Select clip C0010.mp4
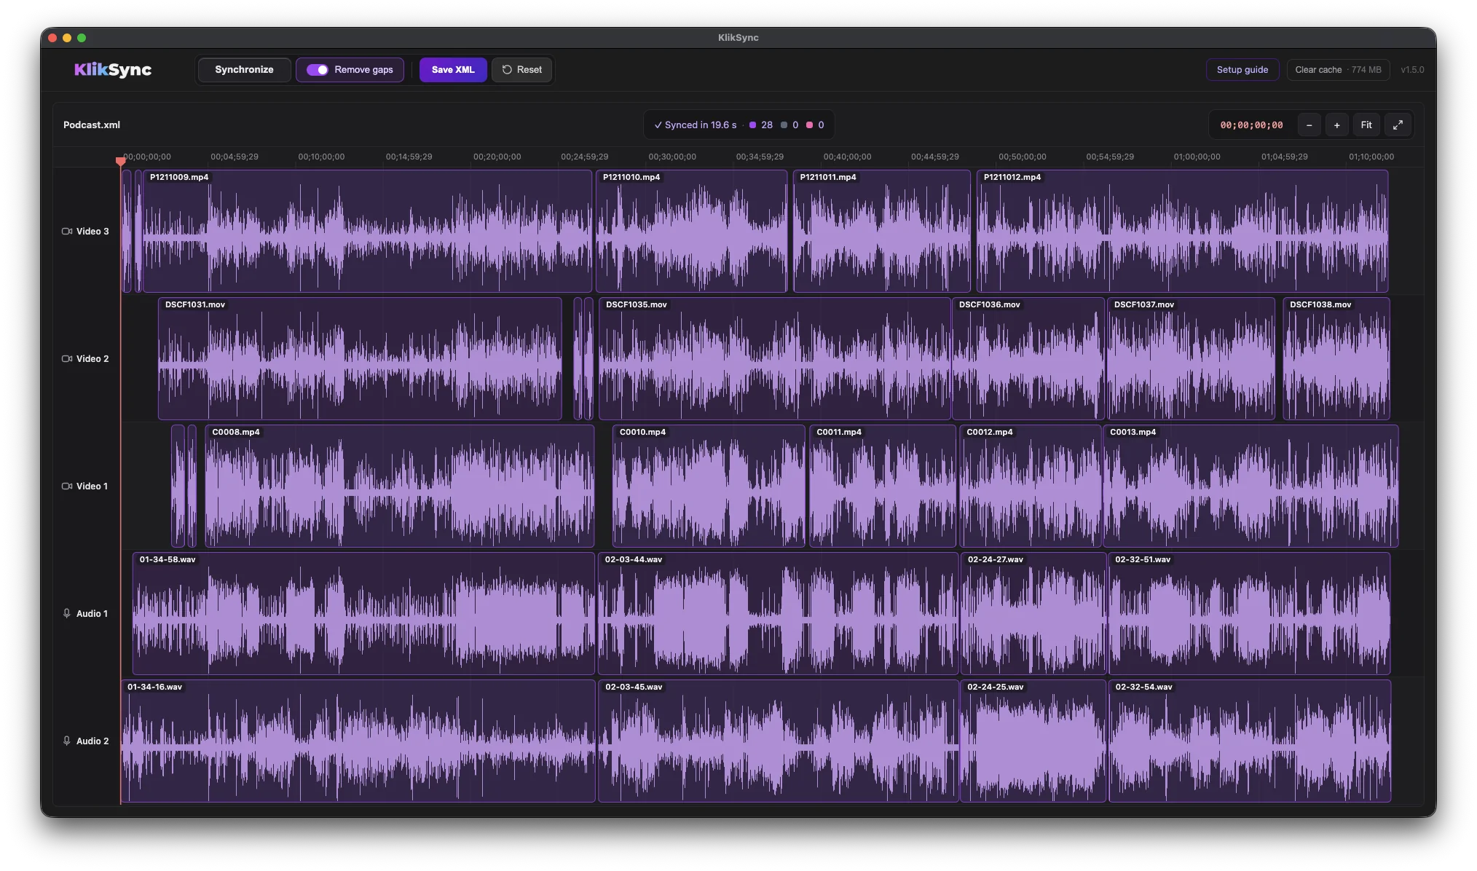 coord(709,486)
